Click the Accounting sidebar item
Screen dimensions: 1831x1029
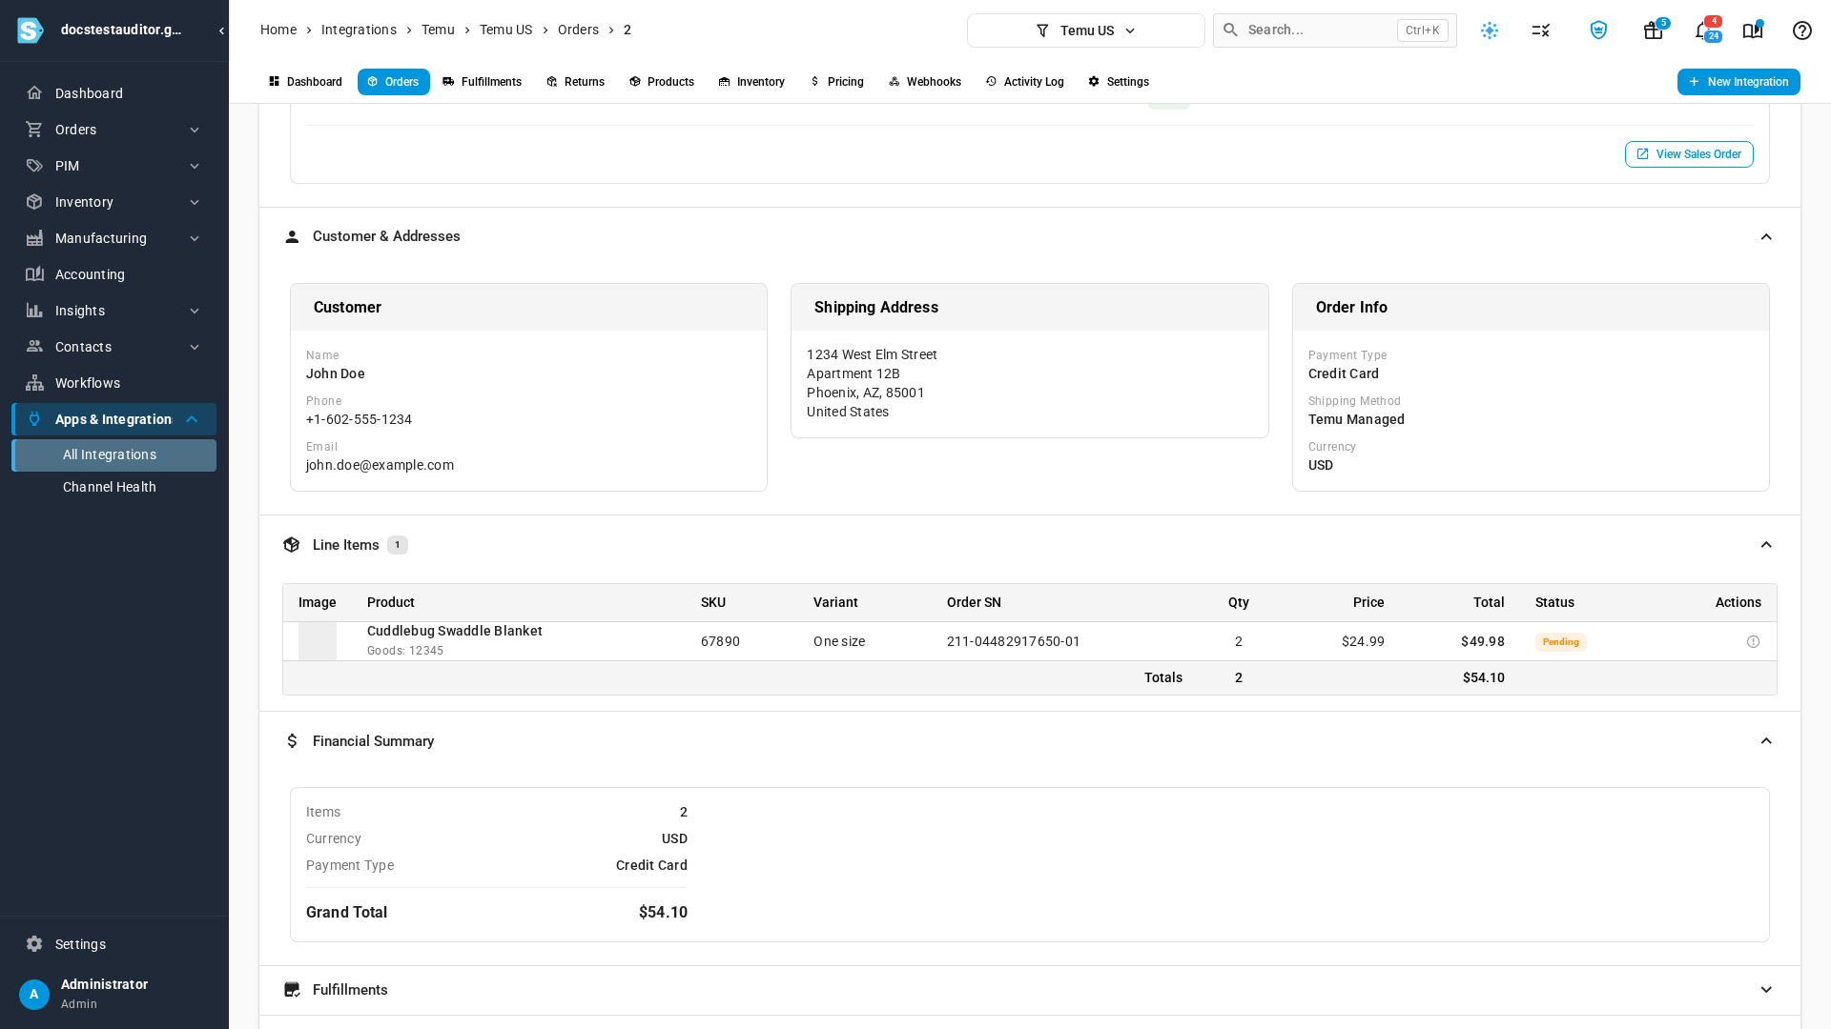point(114,274)
